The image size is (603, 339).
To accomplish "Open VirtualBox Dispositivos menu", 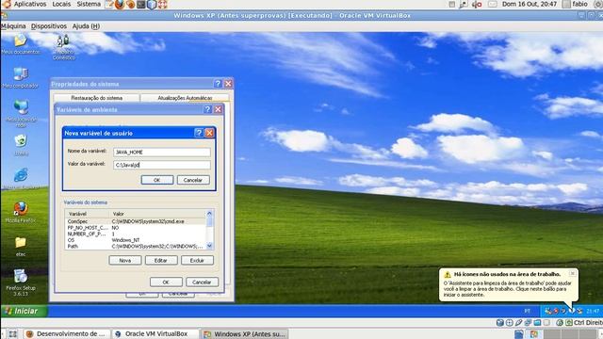I will [49, 26].
